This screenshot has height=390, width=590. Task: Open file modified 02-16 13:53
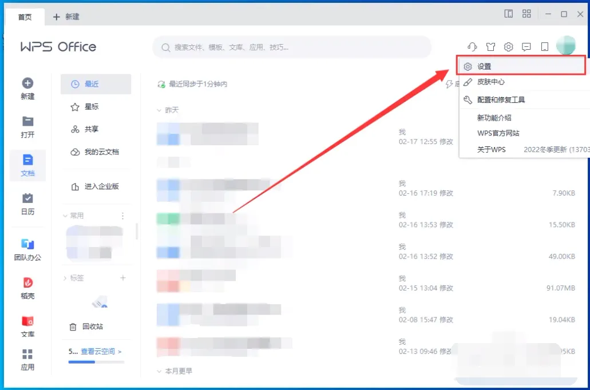pyautogui.click(x=366, y=220)
